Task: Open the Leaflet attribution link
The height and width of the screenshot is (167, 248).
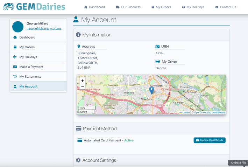Action: (x=186, y=112)
